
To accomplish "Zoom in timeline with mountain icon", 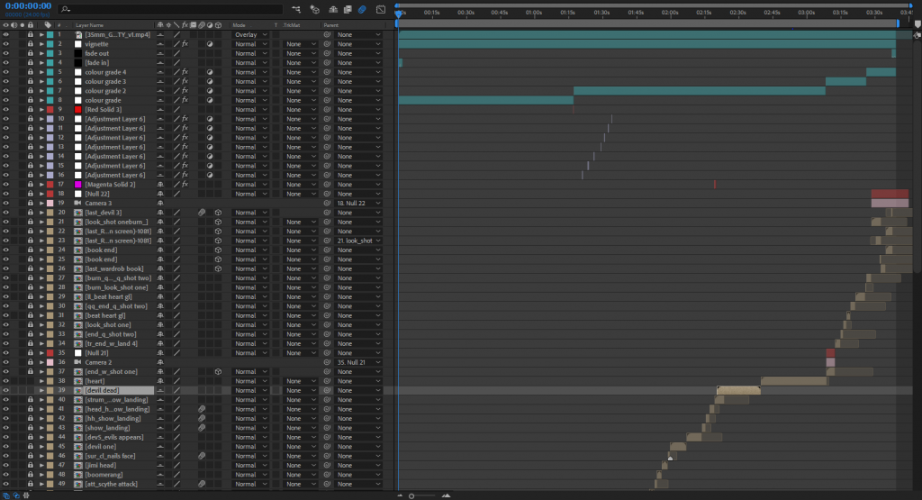I will 447,495.
